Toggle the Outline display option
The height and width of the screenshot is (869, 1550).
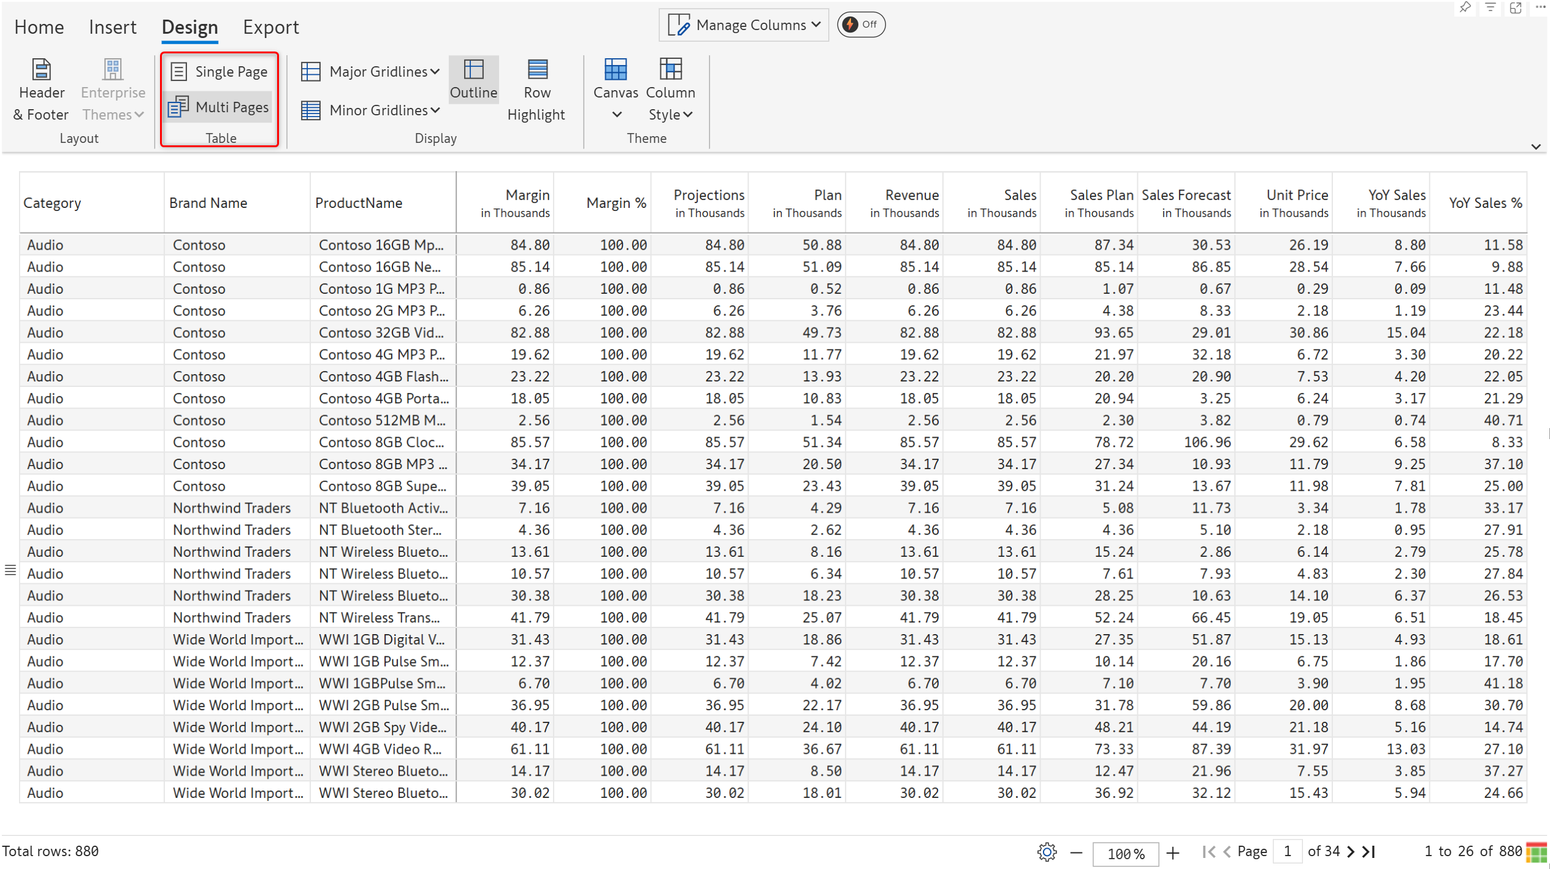pyautogui.click(x=473, y=80)
